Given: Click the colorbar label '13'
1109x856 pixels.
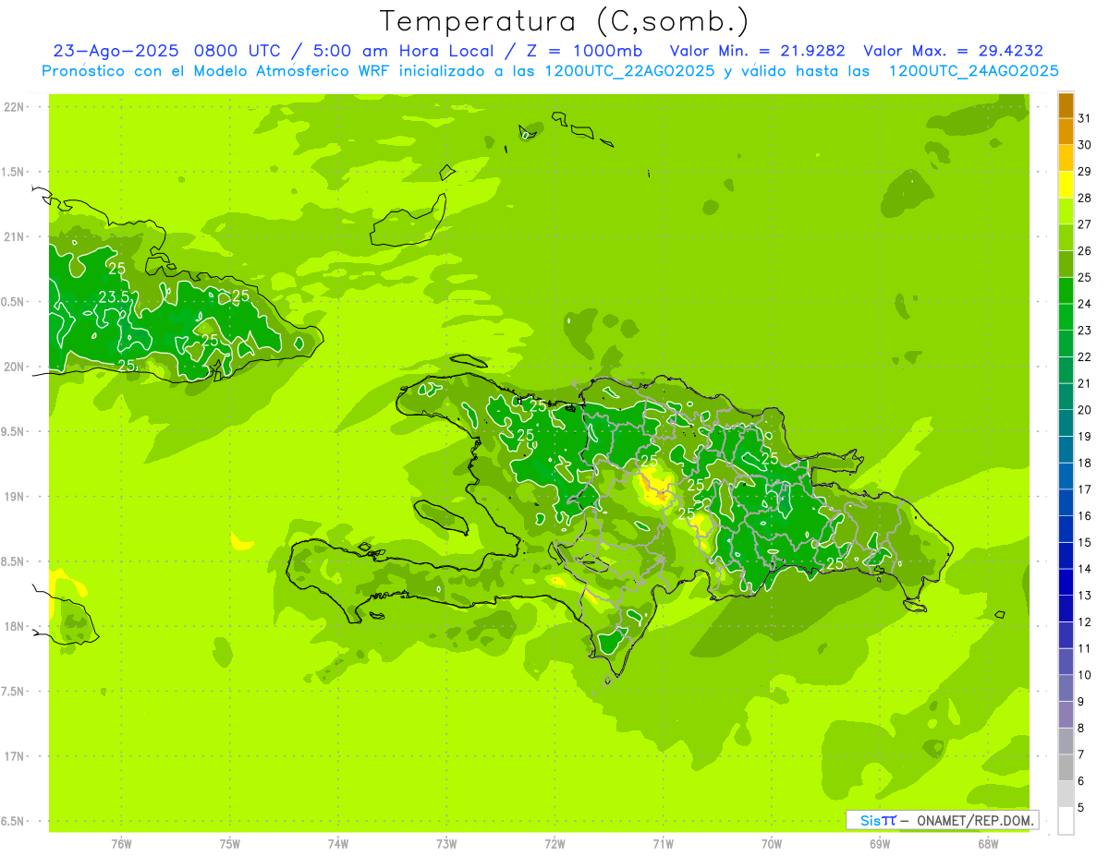Looking at the screenshot, I should coord(1085,596).
